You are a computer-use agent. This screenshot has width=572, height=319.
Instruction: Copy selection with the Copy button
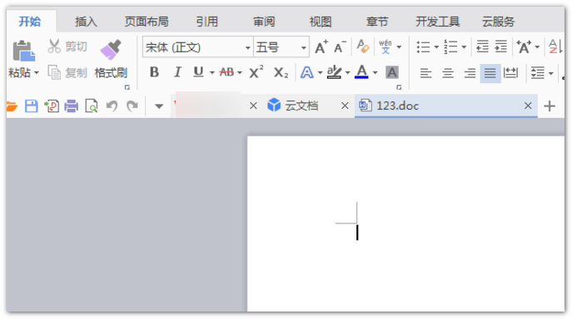tap(67, 73)
